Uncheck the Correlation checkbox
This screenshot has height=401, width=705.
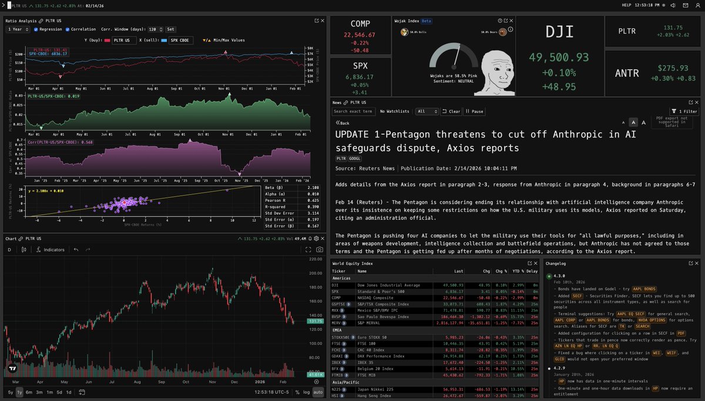(68, 29)
